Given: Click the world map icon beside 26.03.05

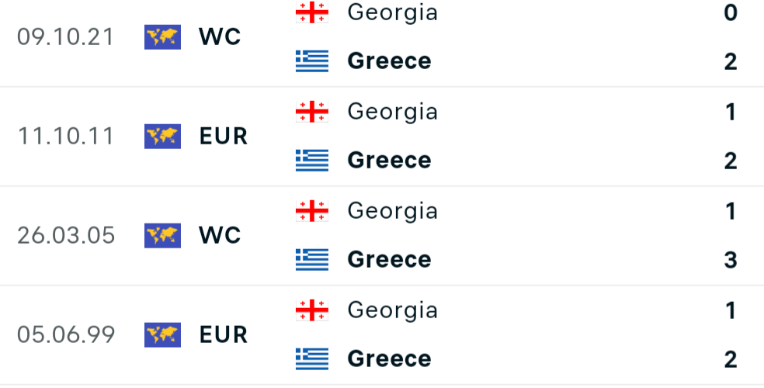Looking at the screenshot, I should (163, 236).
